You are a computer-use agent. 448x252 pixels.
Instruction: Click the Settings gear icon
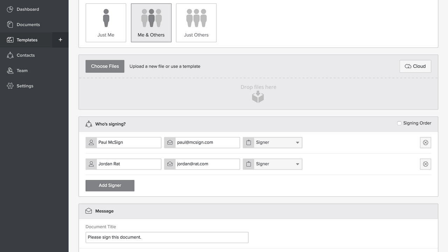(x=10, y=86)
